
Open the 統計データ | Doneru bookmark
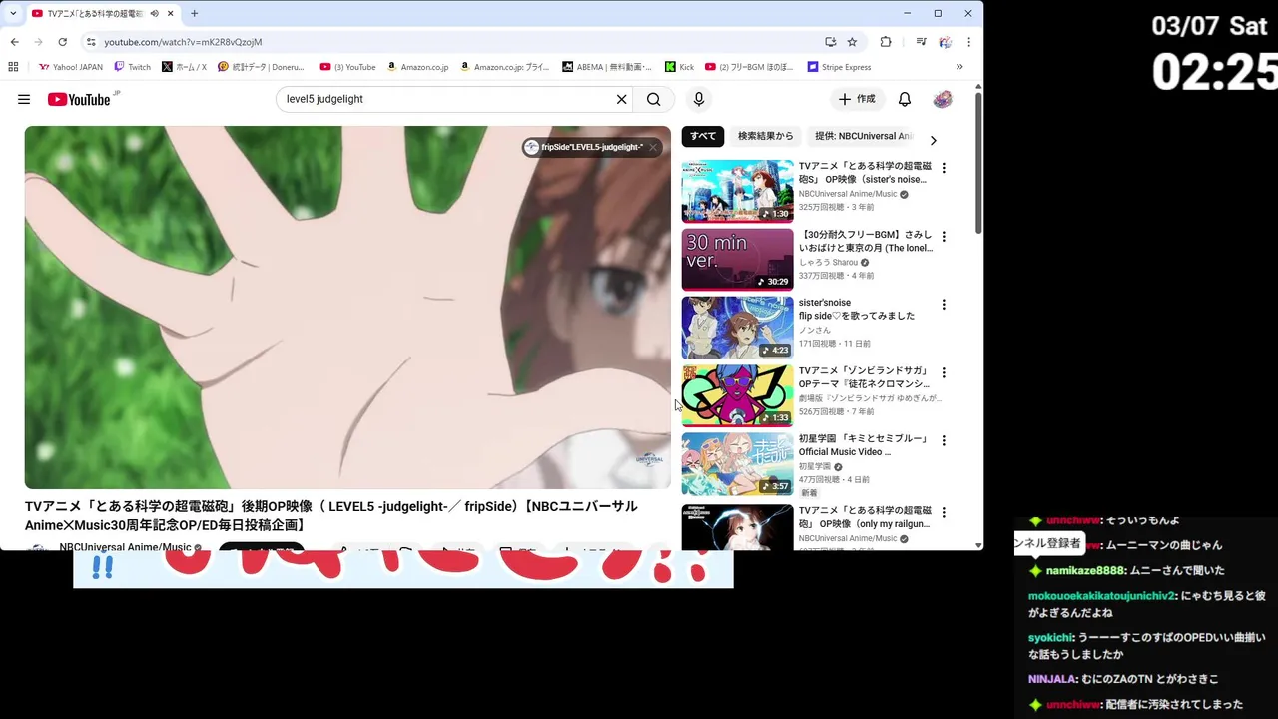[261, 67]
